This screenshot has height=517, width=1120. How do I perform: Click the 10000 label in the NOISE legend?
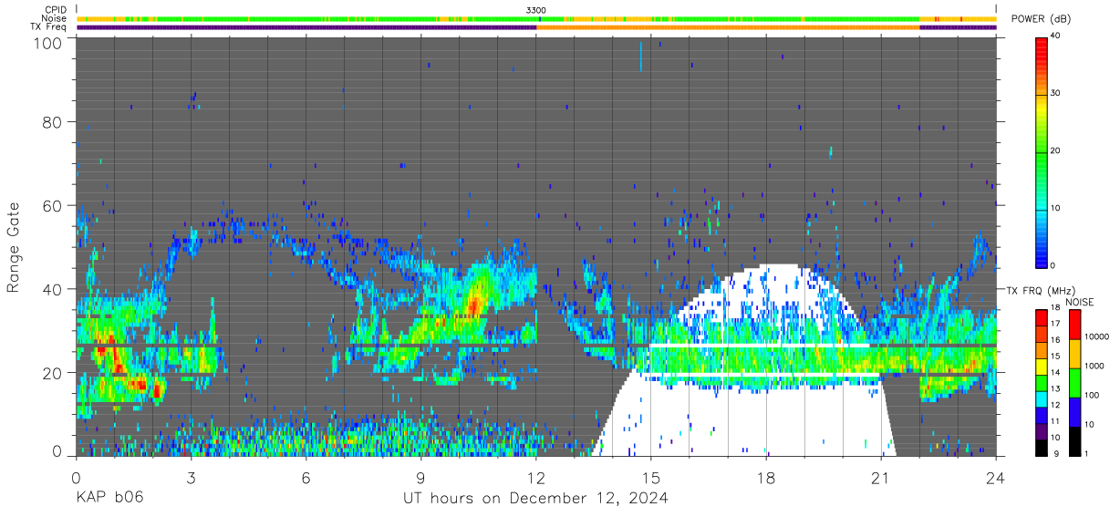(x=1097, y=337)
